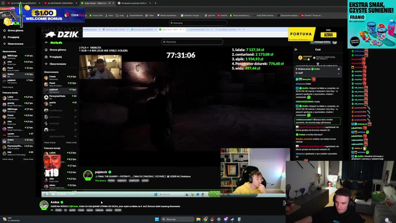Collapse recommended list with Pokaż mniej

28,159
